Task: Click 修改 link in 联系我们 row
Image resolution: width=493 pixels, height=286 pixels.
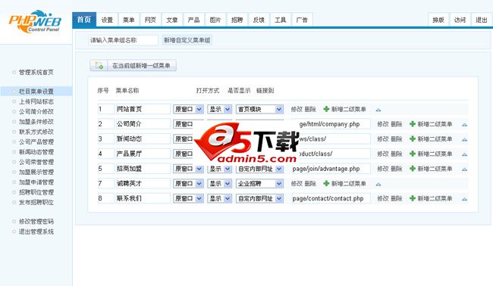Action: pos(383,198)
